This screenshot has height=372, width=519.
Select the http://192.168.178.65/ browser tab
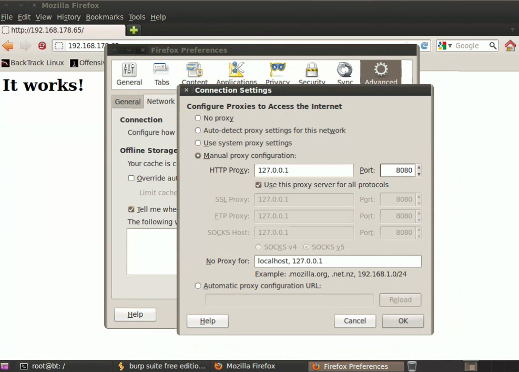pos(63,30)
